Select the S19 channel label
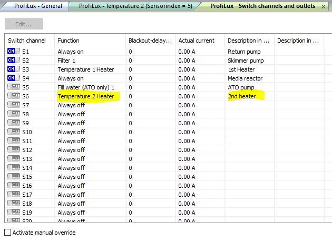This screenshot has height=242, width=332. point(27,213)
